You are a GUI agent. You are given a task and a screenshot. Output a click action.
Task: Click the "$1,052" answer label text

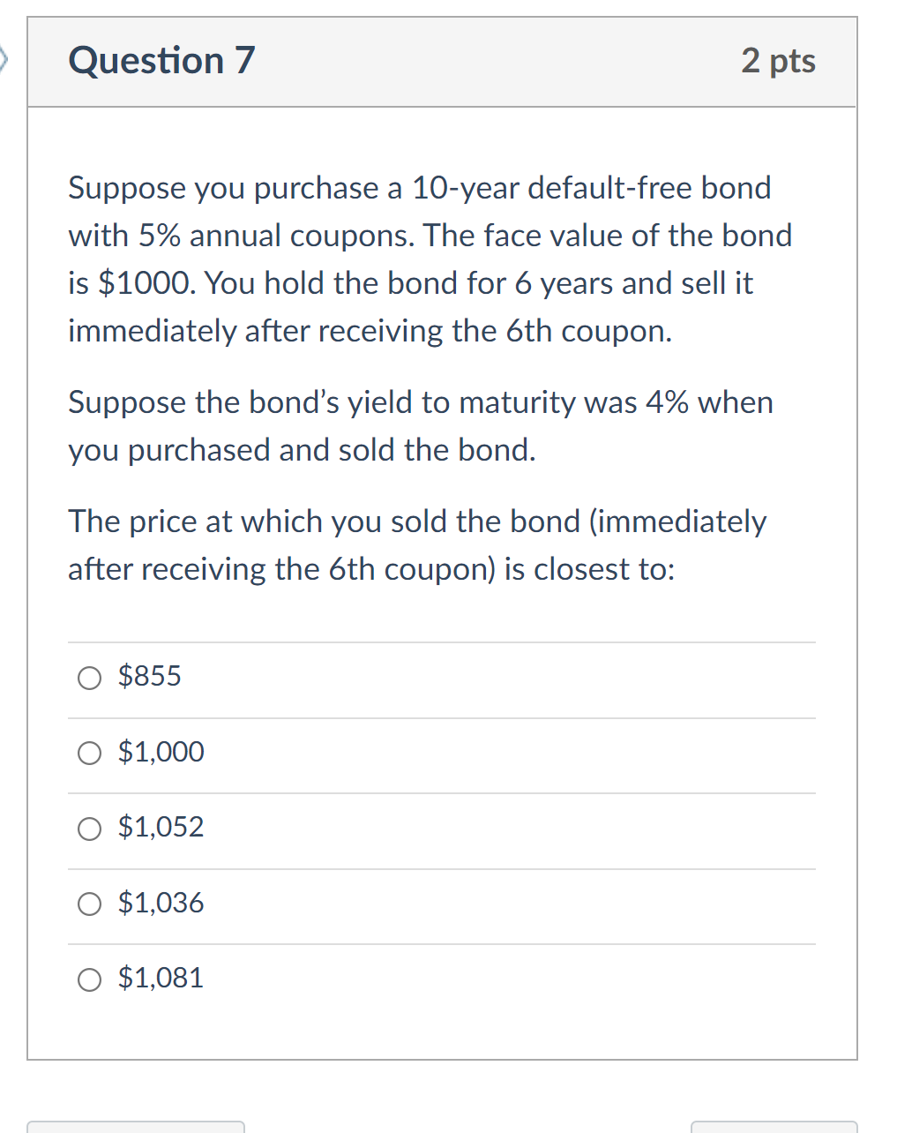click(161, 827)
